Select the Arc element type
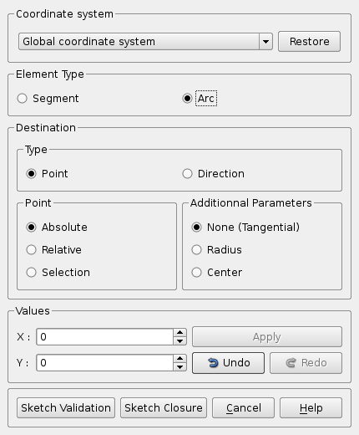Viewport: 359px width, 435px height. pyautogui.click(x=199, y=99)
